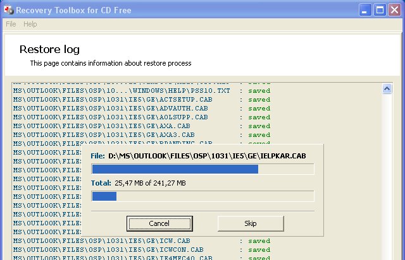Select the ICWCON.CAB log entry
Image resolution: width=405 pixels, height=260 pixels.
(x=142, y=250)
